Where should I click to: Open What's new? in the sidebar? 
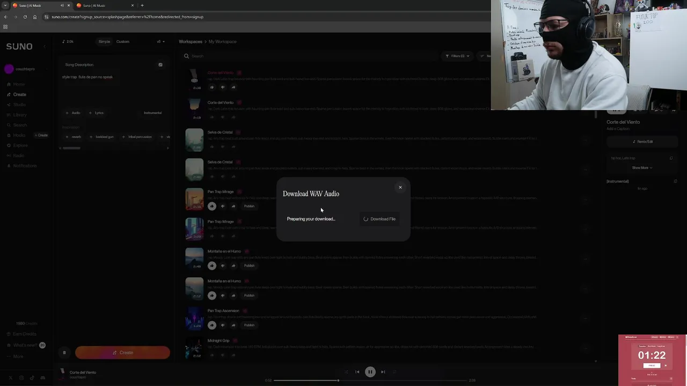pyautogui.click(x=26, y=345)
